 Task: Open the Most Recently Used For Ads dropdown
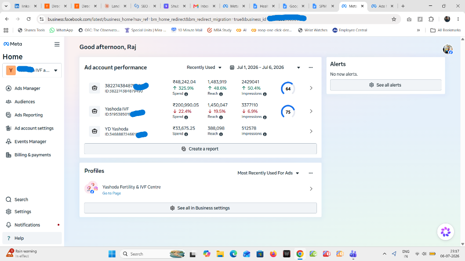[268, 173]
